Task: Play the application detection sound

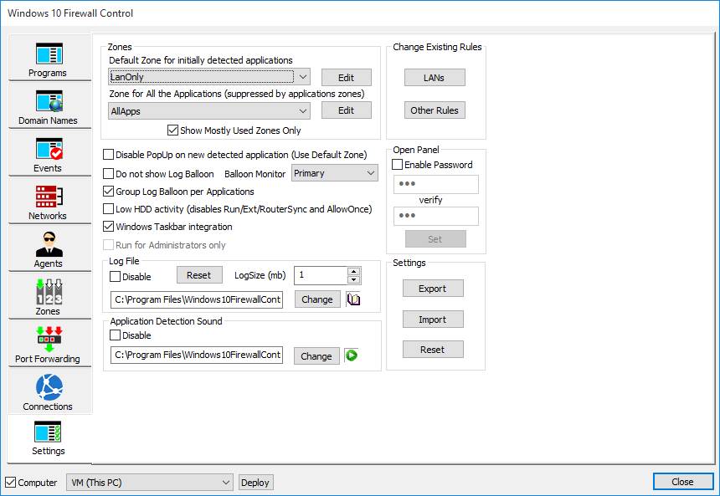Action: coord(352,355)
